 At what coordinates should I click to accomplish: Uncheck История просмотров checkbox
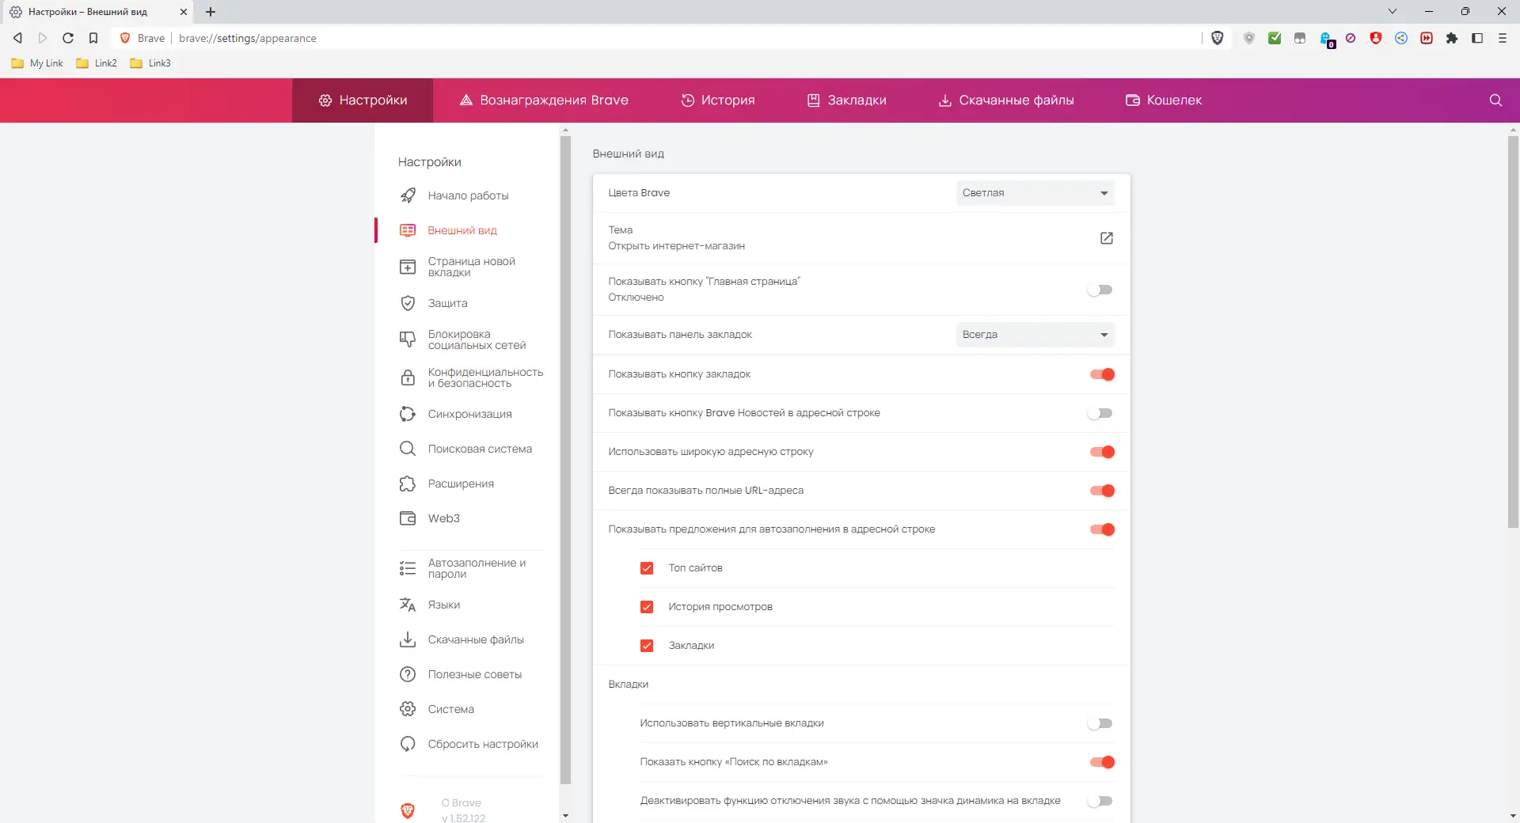pyautogui.click(x=647, y=607)
